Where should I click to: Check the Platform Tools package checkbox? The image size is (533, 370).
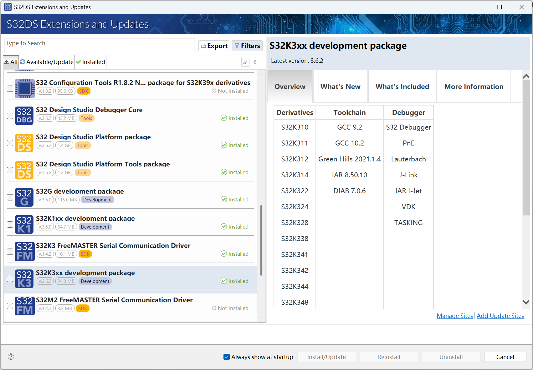point(10,170)
